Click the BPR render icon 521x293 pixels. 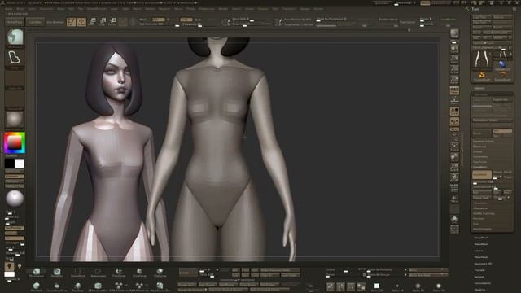pos(454,33)
